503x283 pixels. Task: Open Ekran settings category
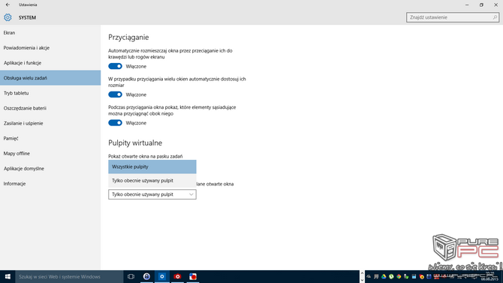(50, 33)
